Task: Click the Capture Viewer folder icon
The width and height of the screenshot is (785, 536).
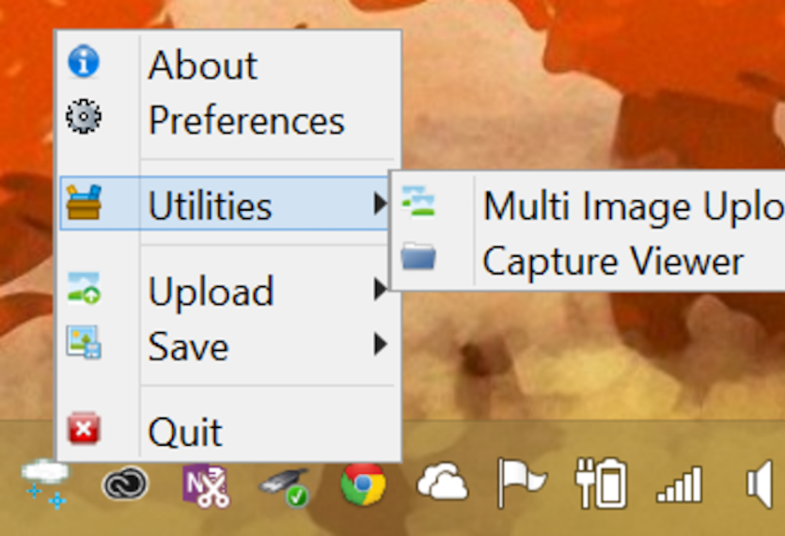Action: point(418,256)
